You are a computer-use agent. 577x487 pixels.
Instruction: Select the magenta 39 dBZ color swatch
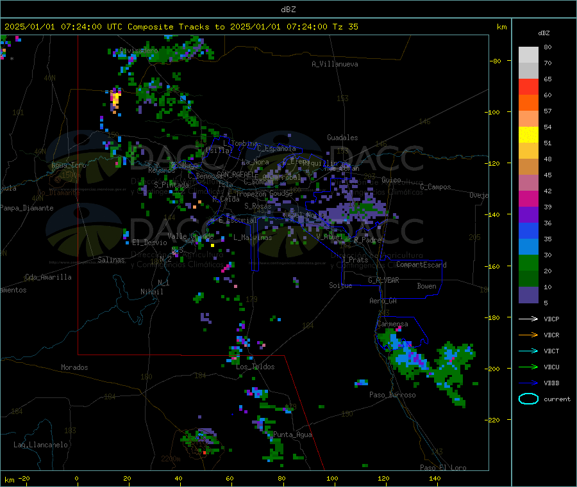[x=528, y=198]
